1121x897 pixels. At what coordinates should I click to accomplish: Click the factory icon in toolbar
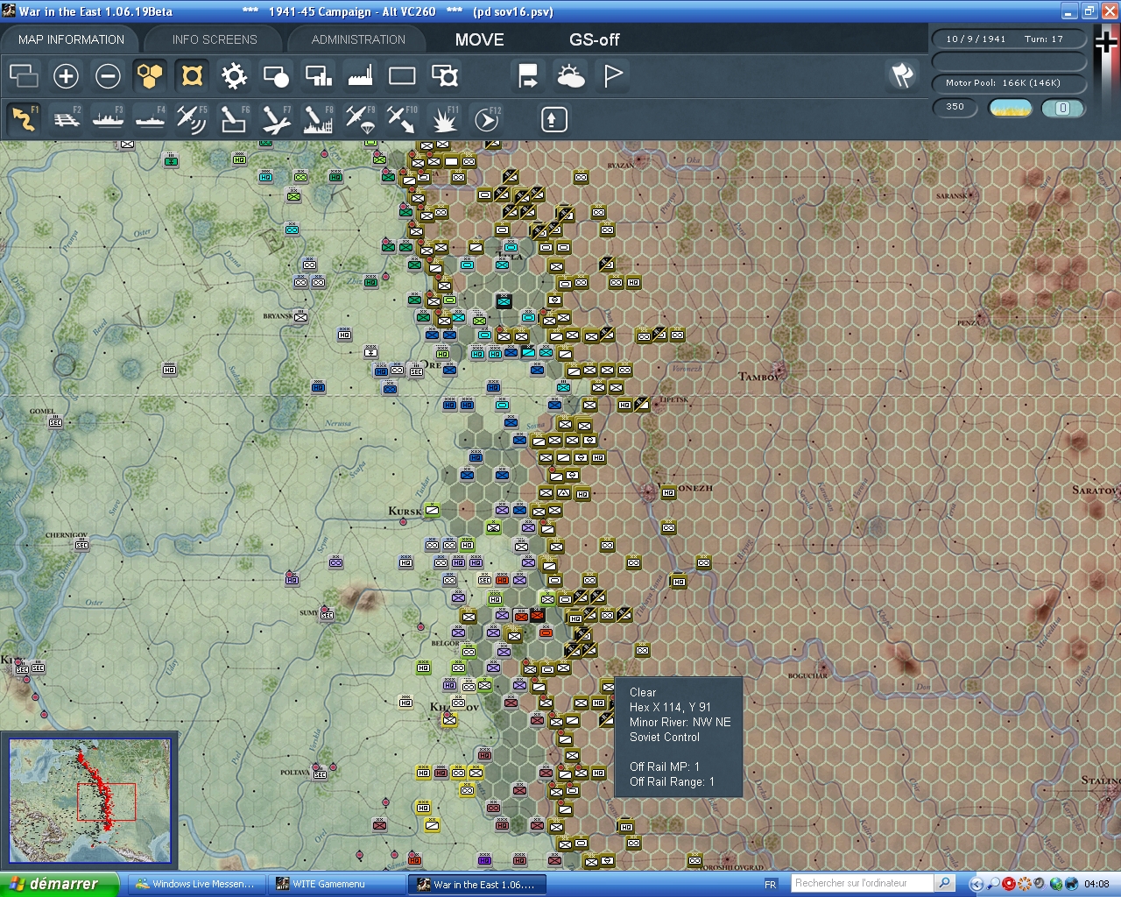[360, 76]
